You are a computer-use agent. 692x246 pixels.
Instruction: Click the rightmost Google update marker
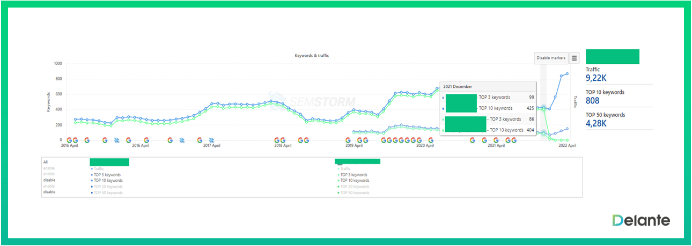click(x=513, y=140)
